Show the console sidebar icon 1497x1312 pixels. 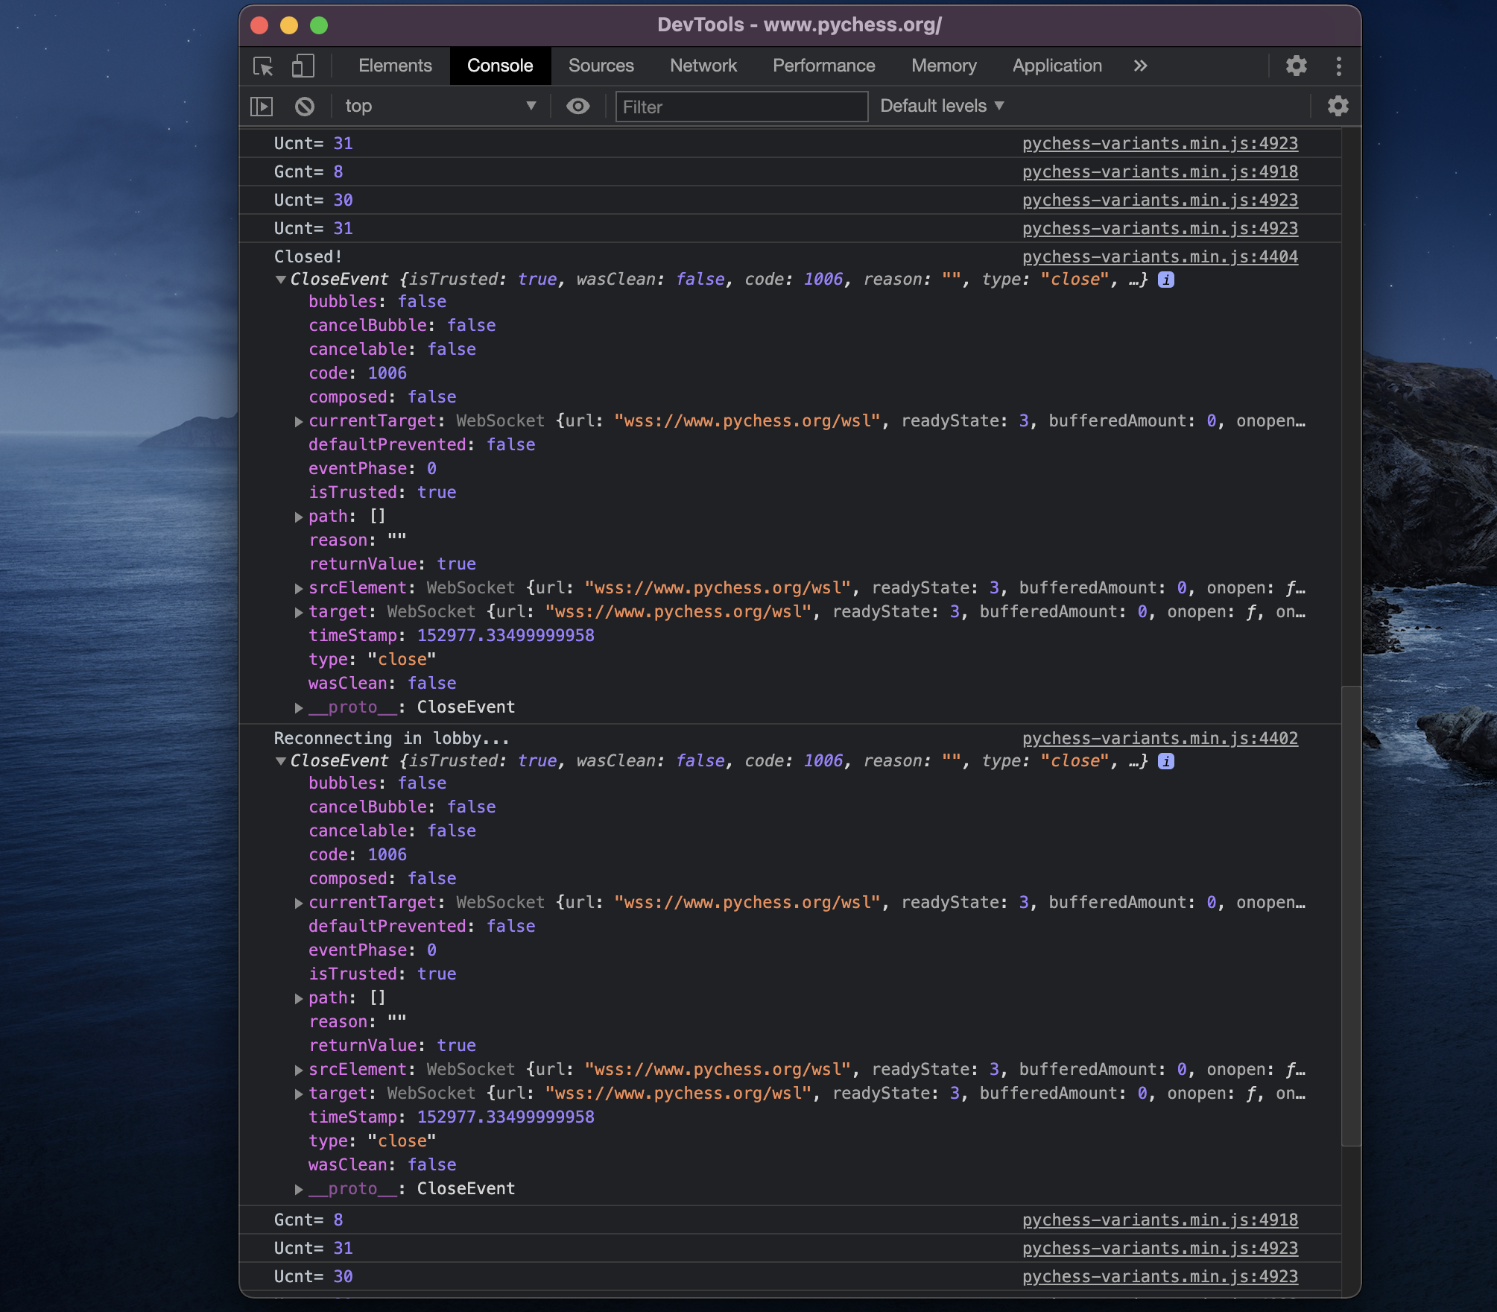262,107
